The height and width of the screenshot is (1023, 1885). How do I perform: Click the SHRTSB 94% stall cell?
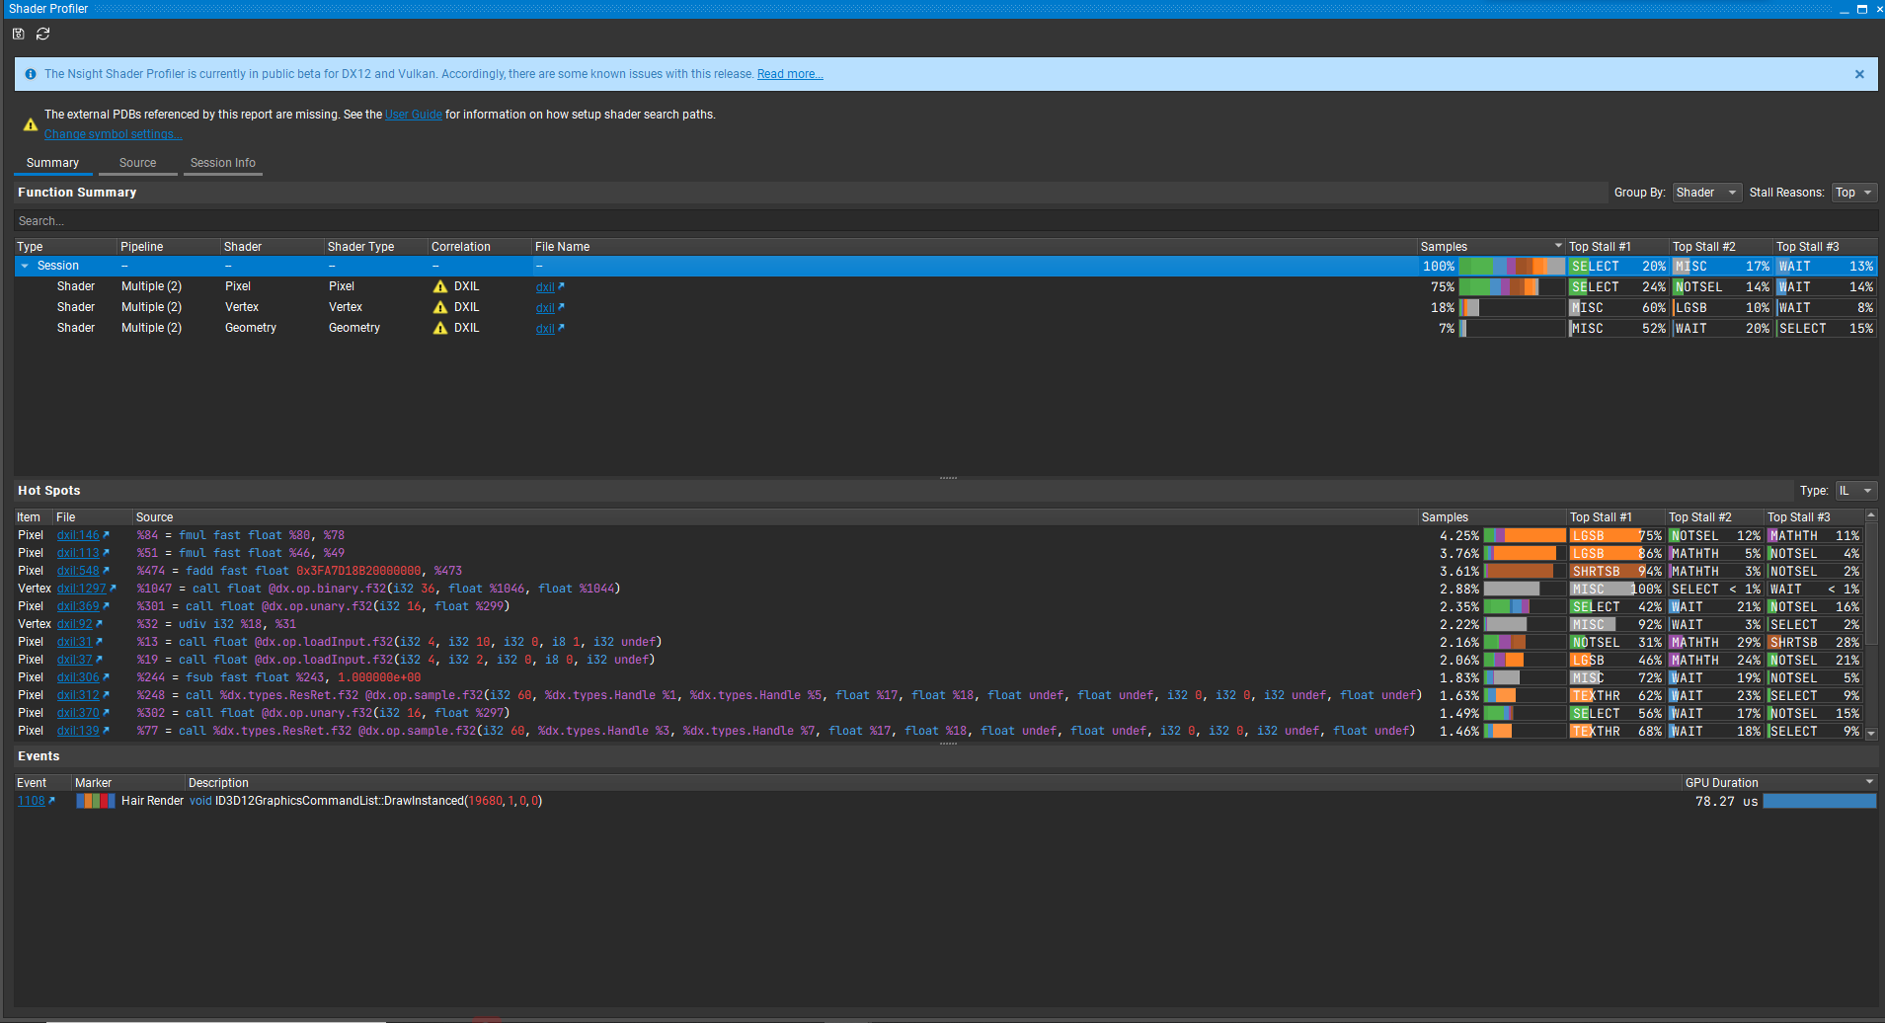click(x=1616, y=571)
